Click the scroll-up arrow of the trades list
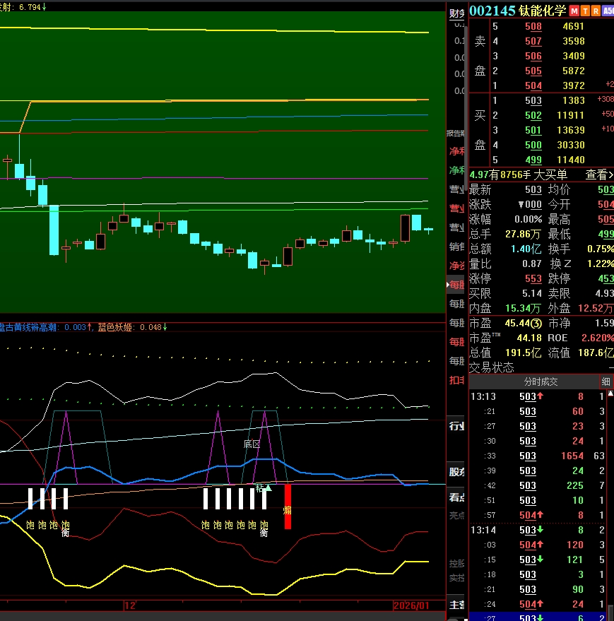Screen dimensions: 614x621 coord(608,396)
